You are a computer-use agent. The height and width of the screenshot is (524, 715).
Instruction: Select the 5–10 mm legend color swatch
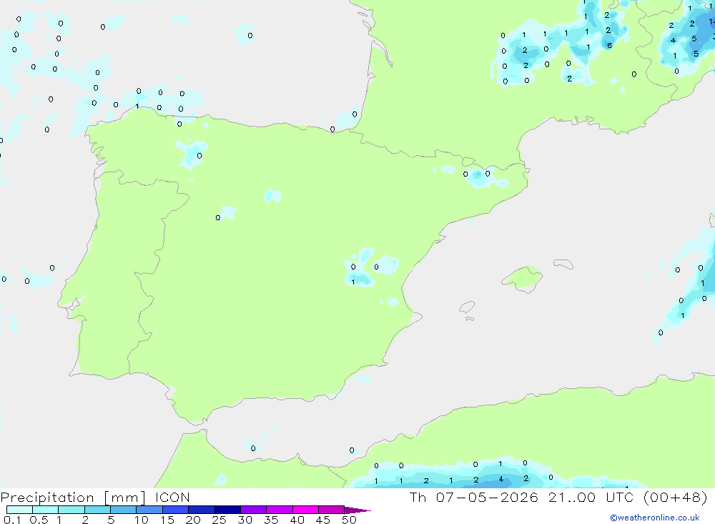point(124,510)
